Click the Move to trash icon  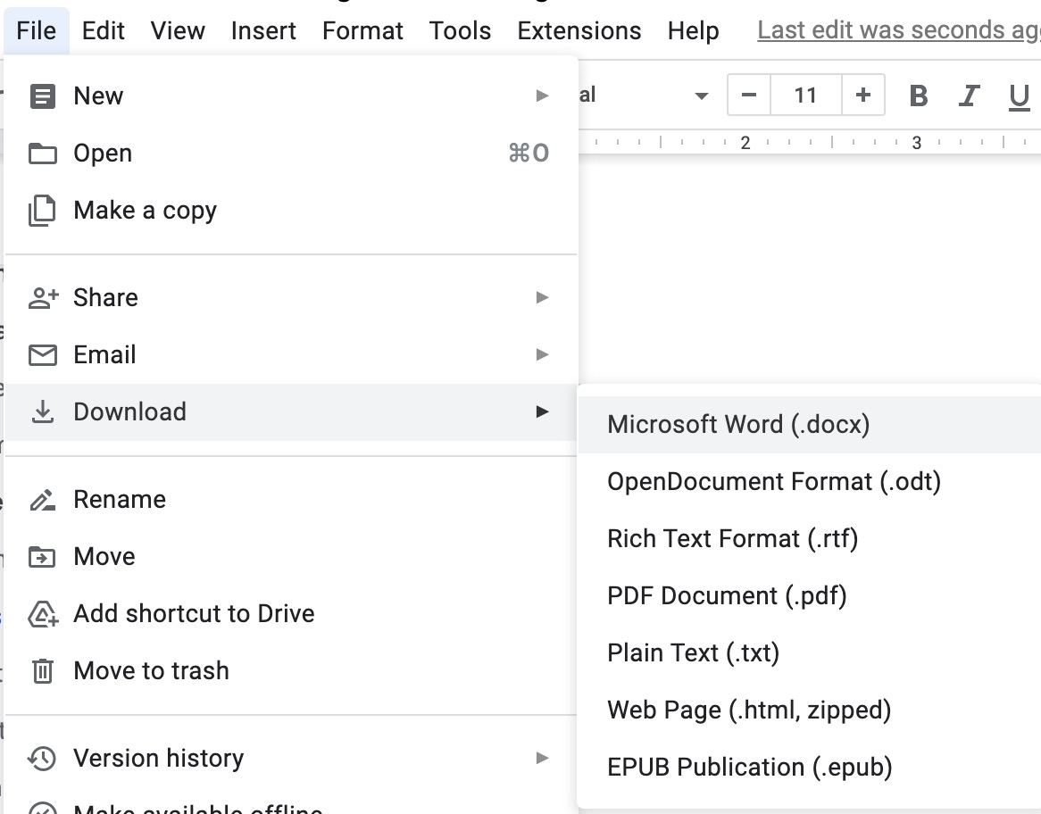[42, 670]
